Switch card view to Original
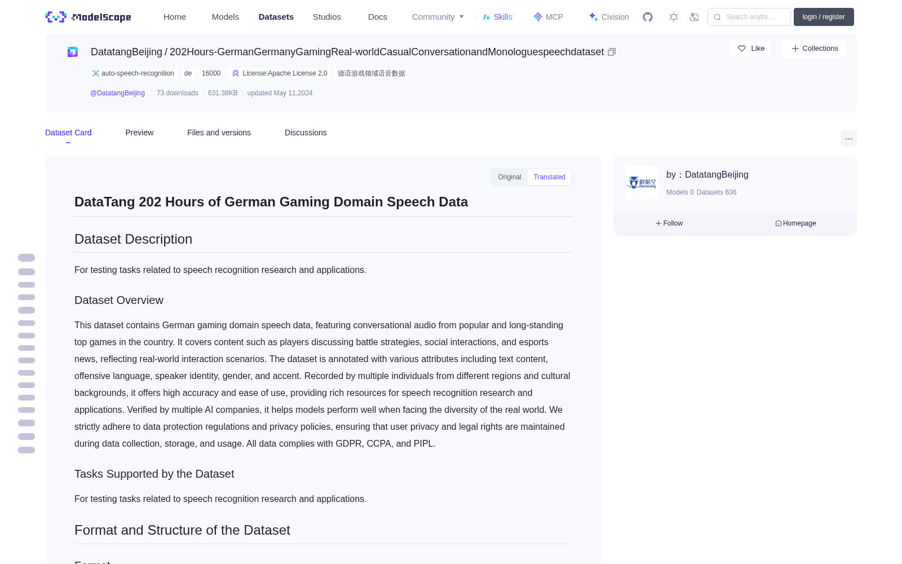This screenshot has height=564, width=902. pyautogui.click(x=510, y=177)
